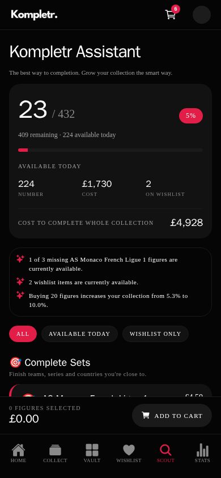221x478 pixels.
Task: Click the Kompletr logo
Action: [34, 15]
